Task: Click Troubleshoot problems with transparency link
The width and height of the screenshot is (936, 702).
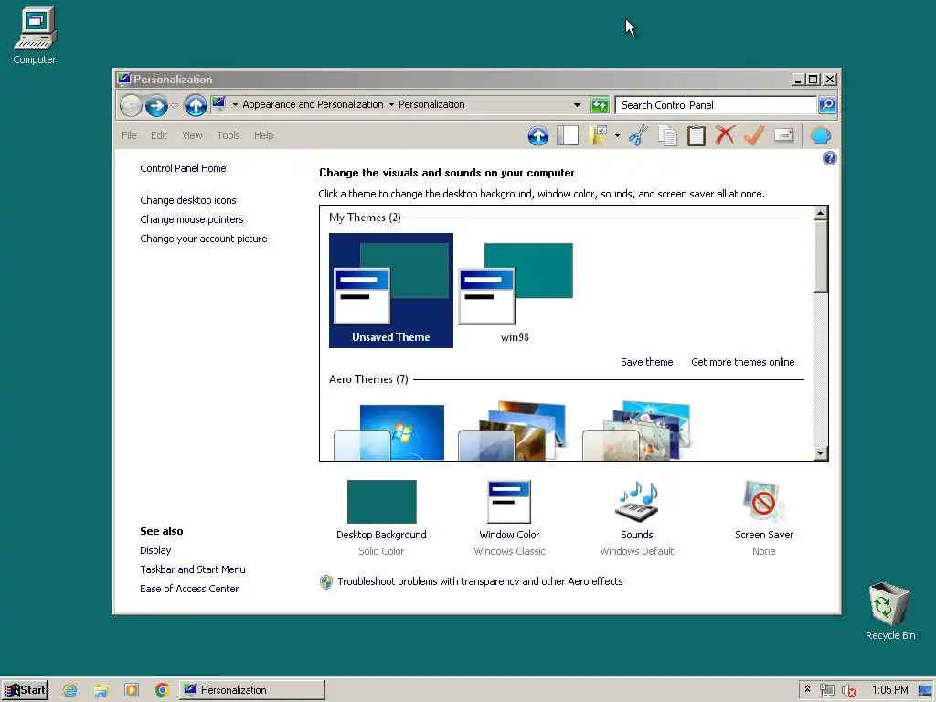Action: (x=480, y=581)
